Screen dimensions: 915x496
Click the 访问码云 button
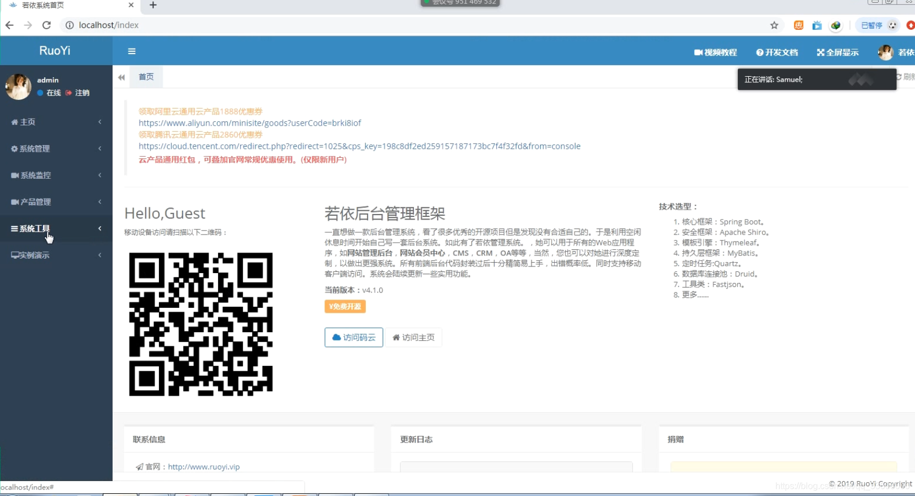[x=354, y=337]
